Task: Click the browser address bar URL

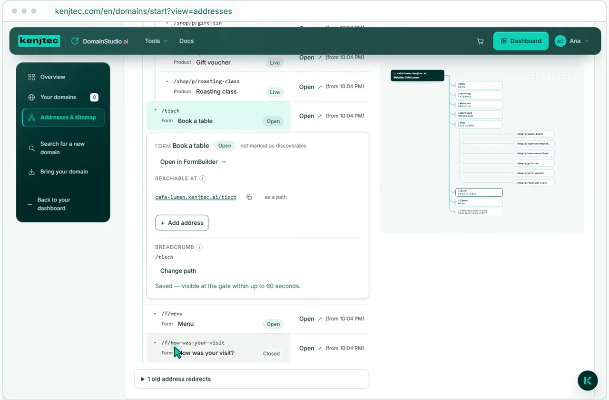Action: point(143,11)
